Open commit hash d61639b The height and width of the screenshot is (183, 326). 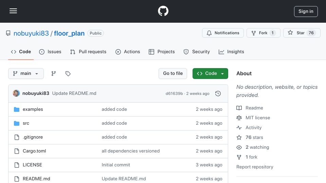(174, 94)
